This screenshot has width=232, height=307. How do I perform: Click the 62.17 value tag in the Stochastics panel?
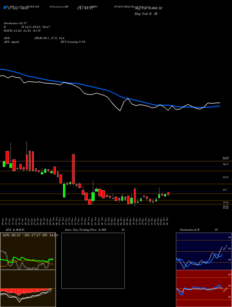click(x=225, y=247)
